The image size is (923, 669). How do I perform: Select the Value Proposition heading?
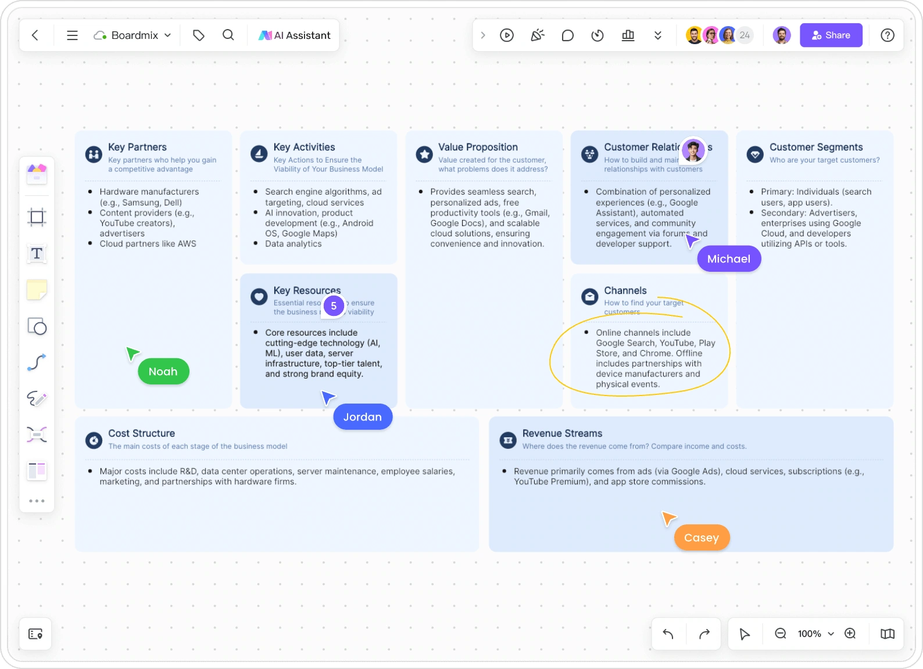pos(478,148)
